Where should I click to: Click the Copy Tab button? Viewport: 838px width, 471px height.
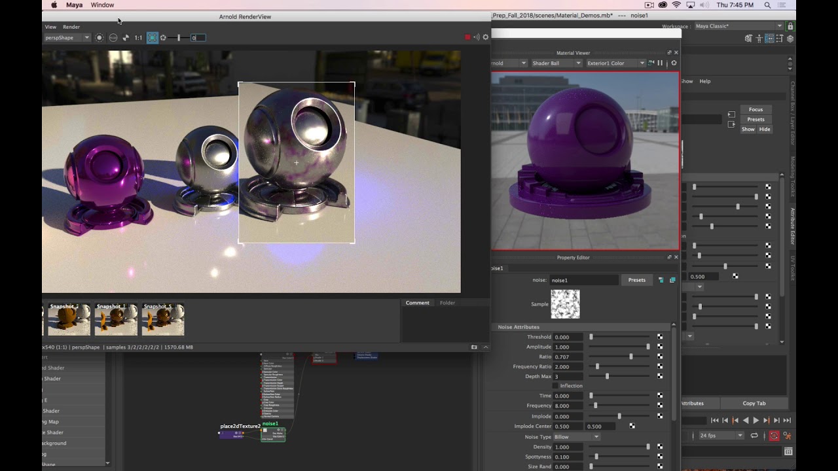(754, 403)
